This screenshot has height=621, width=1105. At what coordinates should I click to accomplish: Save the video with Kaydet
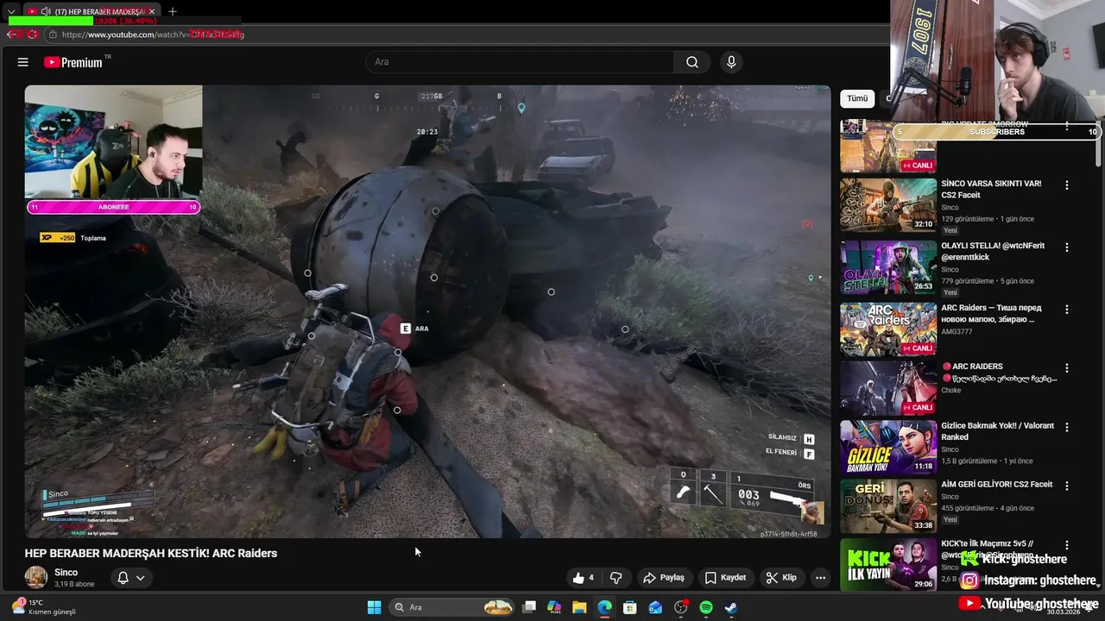[x=725, y=578]
